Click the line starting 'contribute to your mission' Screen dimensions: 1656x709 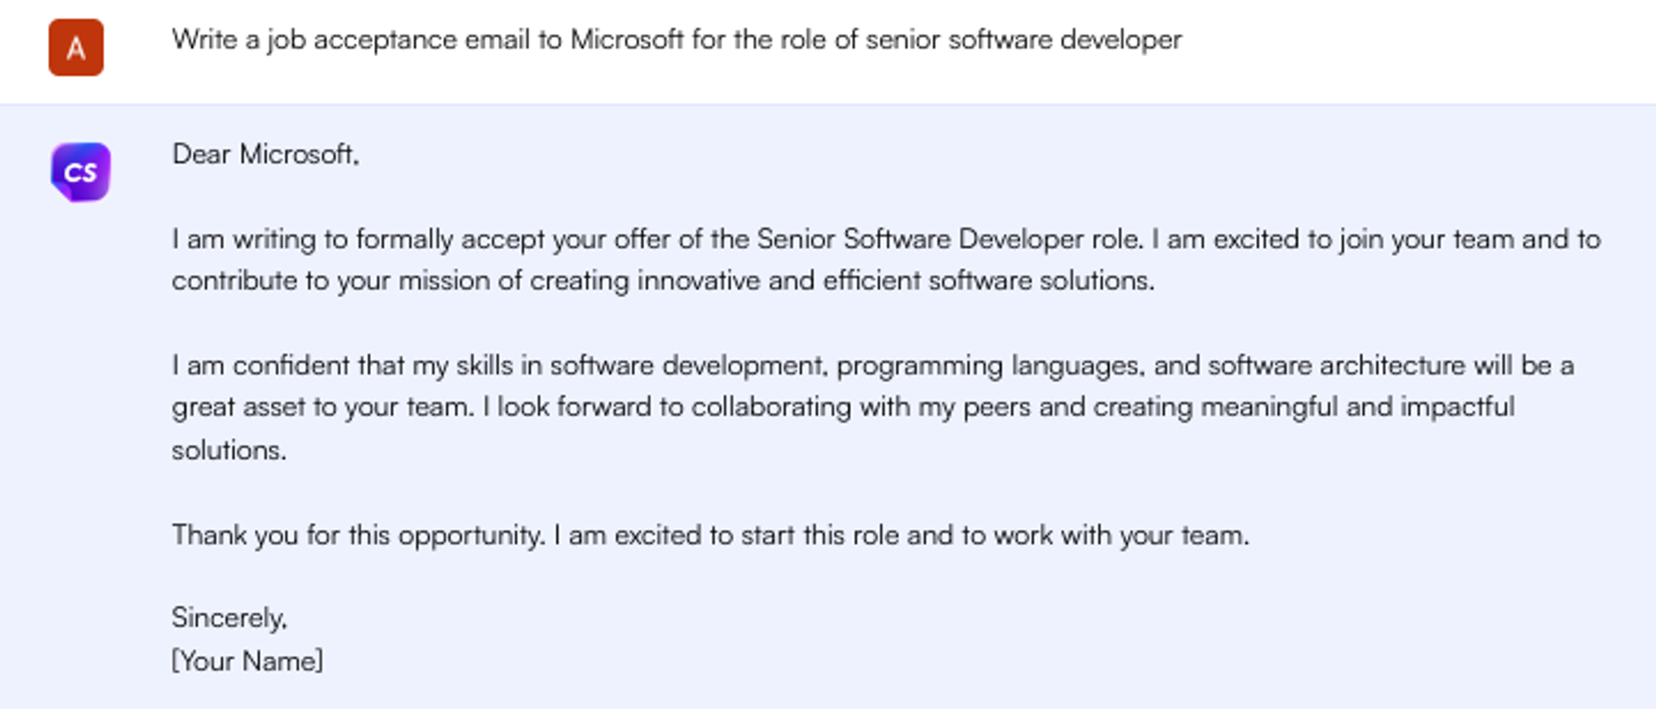point(662,281)
